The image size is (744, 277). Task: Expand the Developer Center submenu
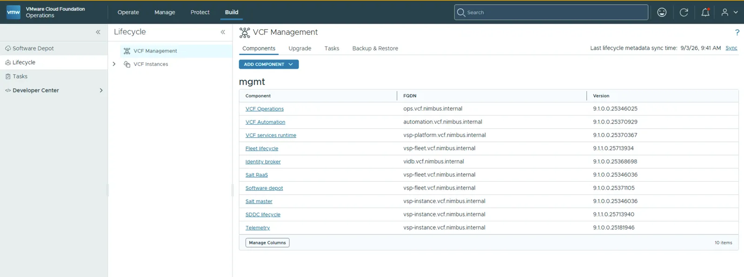click(101, 91)
